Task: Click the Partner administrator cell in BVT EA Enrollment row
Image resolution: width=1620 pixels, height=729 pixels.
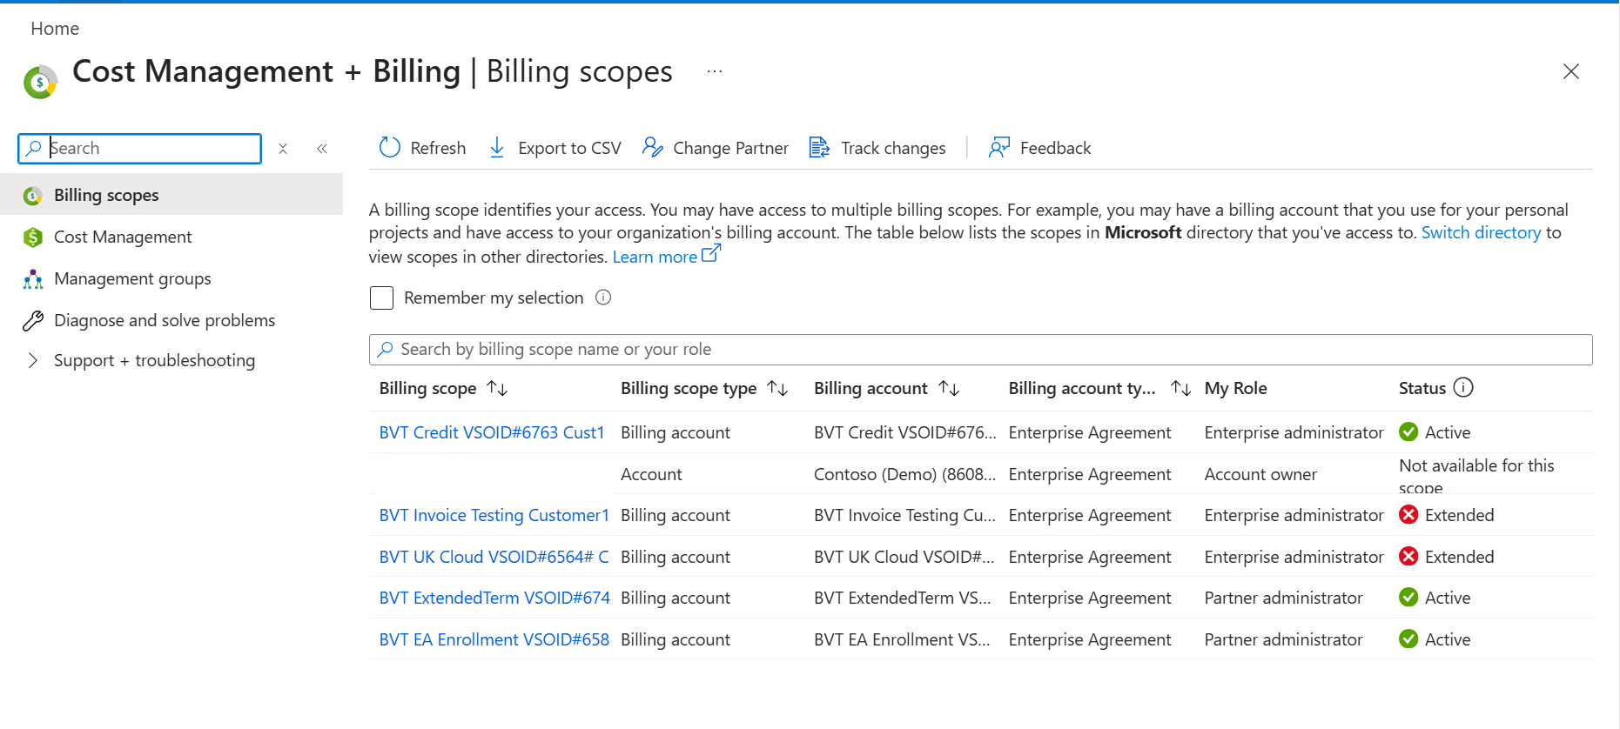Action: (x=1283, y=639)
